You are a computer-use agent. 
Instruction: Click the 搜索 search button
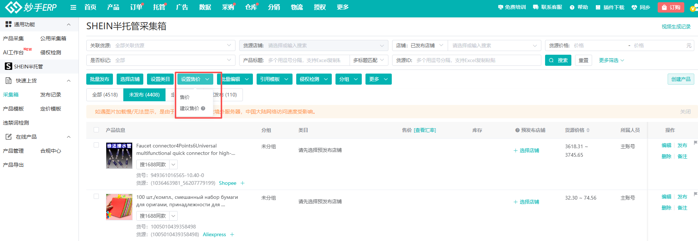pyautogui.click(x=558, y=60)
